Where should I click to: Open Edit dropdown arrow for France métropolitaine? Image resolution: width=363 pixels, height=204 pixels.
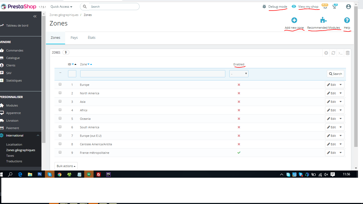tap(341, 153)
